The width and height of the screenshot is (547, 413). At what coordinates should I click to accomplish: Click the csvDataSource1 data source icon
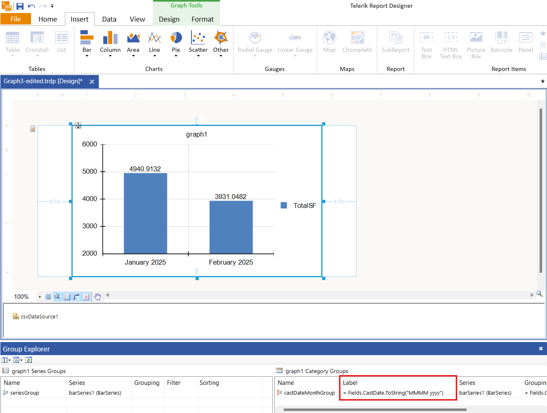pyautogui.click(x=16, y=316)
